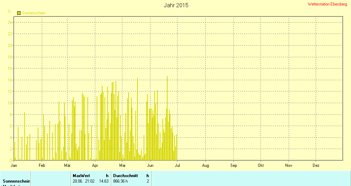Click the Durchschnitt column header
Image resolution: width=351 pixels, height=186 pixels.
click(125, 175)
